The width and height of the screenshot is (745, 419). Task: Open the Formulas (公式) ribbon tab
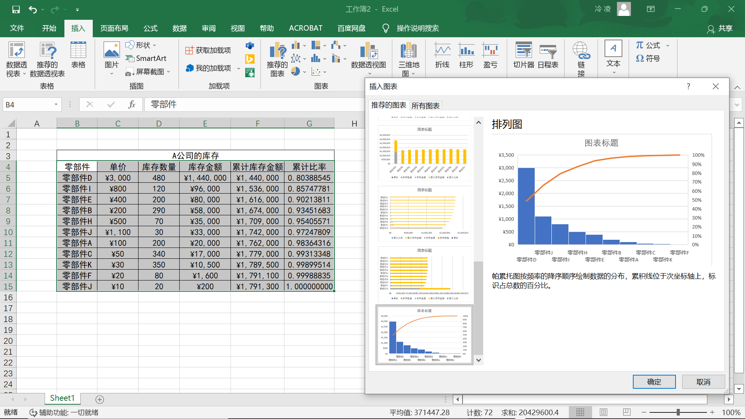151,28
